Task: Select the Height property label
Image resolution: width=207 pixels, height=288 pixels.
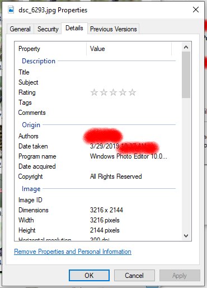Action: [x=27, y=230]
